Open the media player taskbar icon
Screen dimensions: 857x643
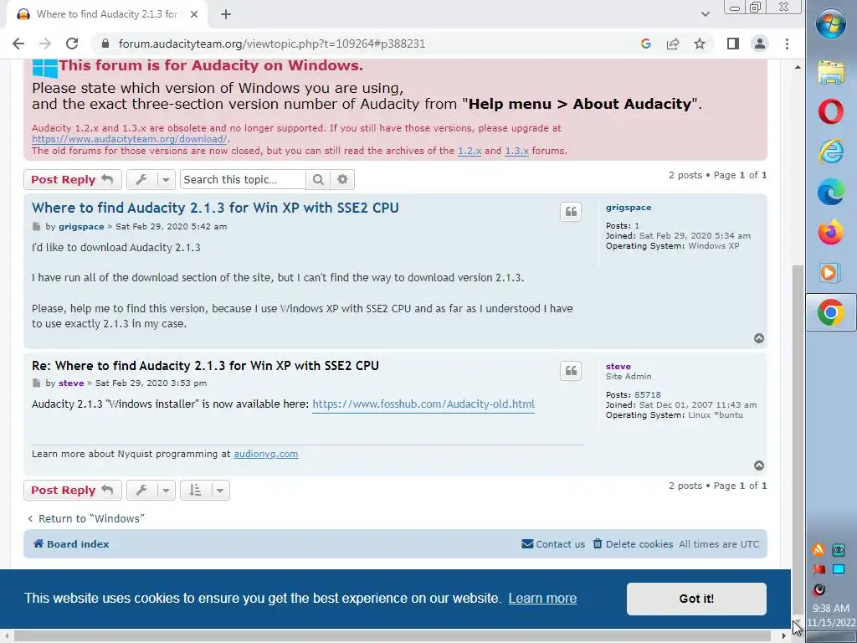831,272
